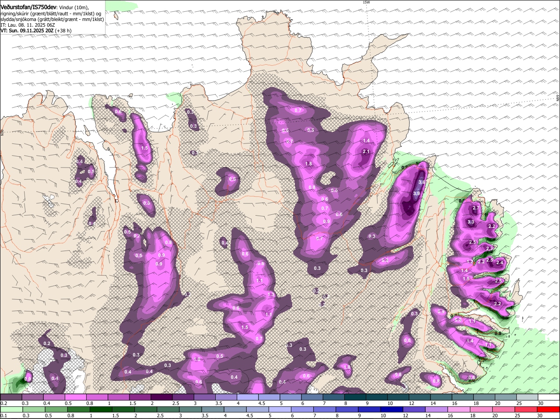Click the 2.7 snowfall value in the east

coord(476,208)
